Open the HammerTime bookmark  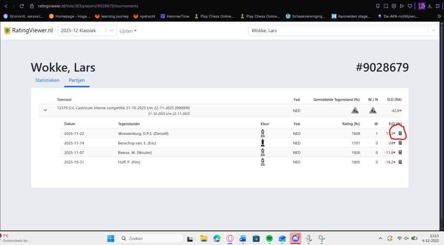[x=175, y=16]
